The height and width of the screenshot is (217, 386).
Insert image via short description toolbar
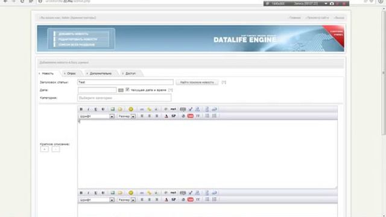pyautogui.click(x=113, y=109)
